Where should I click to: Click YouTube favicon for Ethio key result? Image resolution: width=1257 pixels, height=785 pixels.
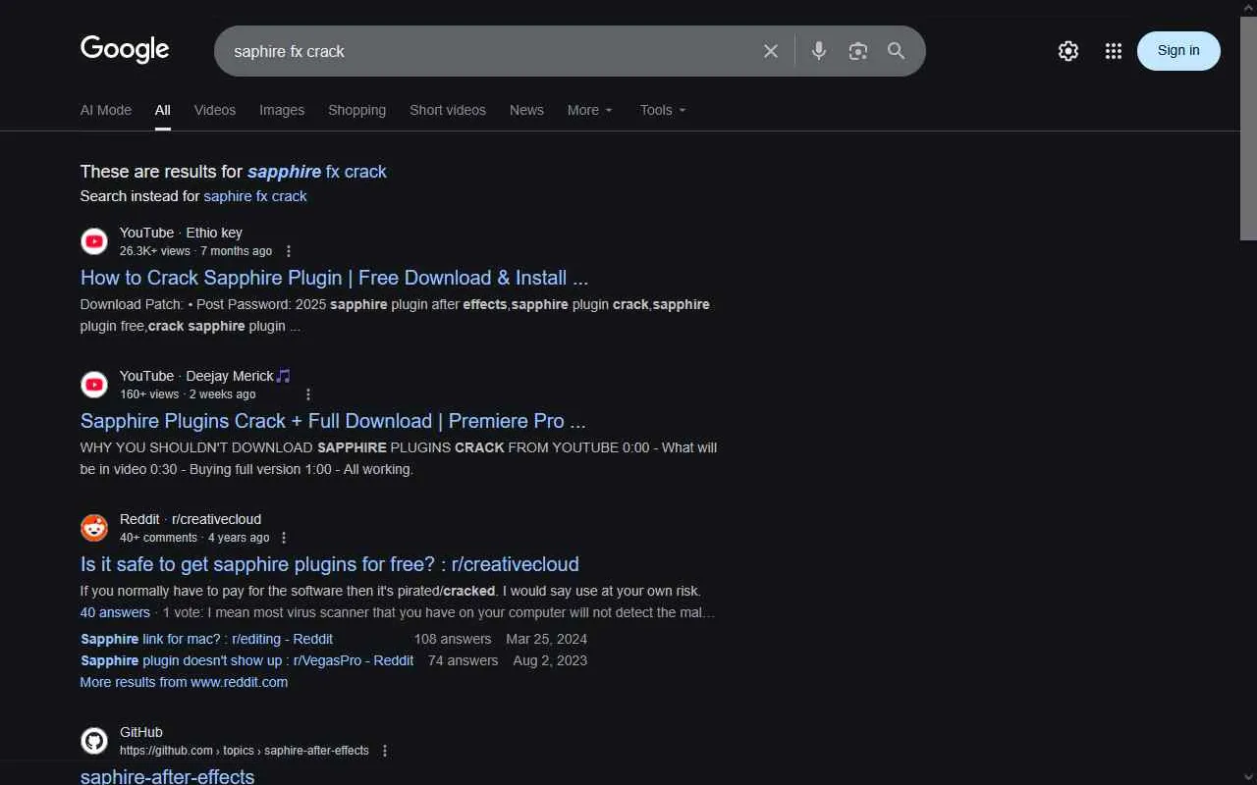[x=94, y=241]
